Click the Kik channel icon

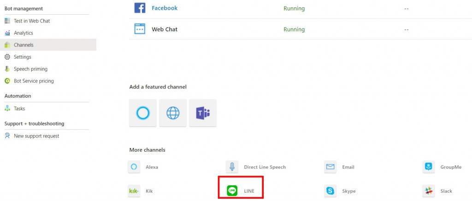134,191
